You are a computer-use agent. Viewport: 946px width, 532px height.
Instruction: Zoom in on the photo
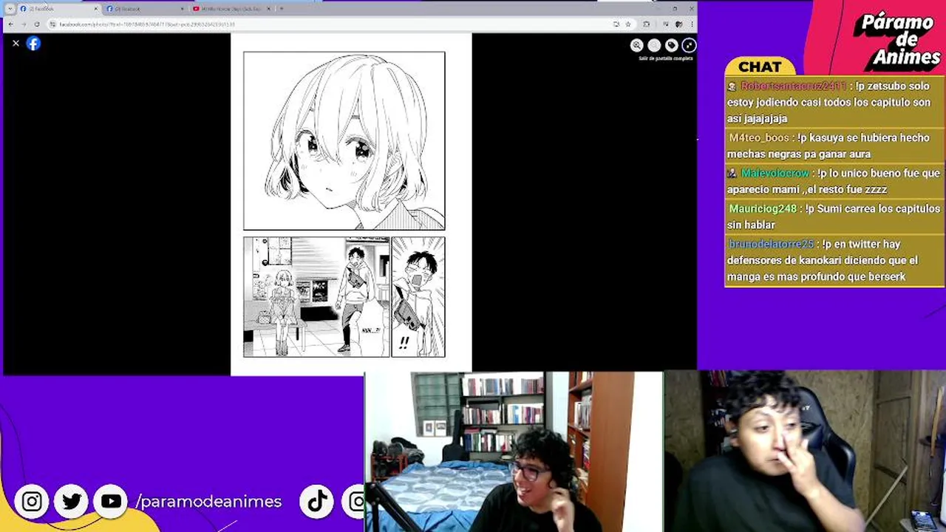(636, 45)
